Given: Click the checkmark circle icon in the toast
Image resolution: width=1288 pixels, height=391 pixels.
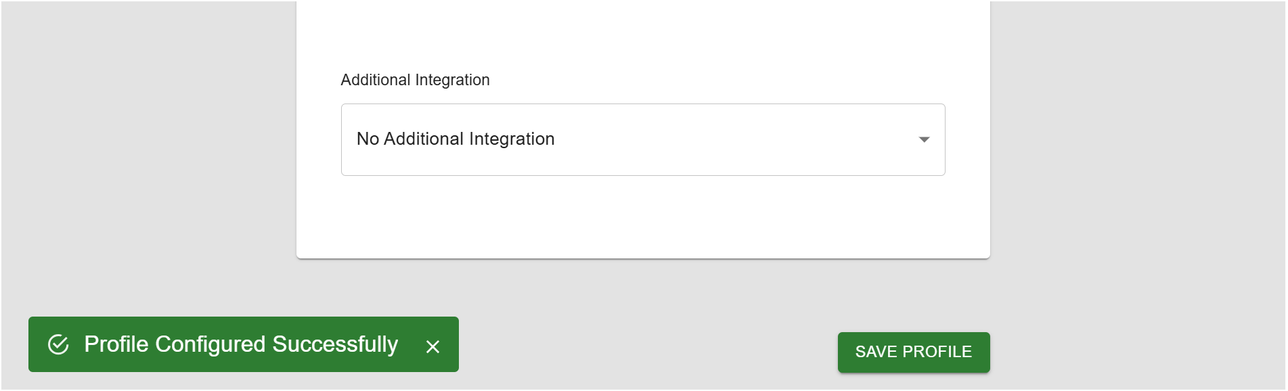Looking at the screenshot, I should coord(58,344).
